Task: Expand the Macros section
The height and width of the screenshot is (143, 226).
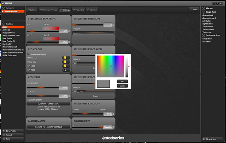Action: (203, 8)
